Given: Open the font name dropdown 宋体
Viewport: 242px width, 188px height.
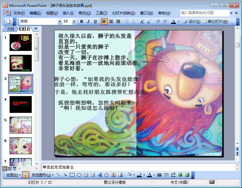Looking at the screenshot, I should [60, 22].
